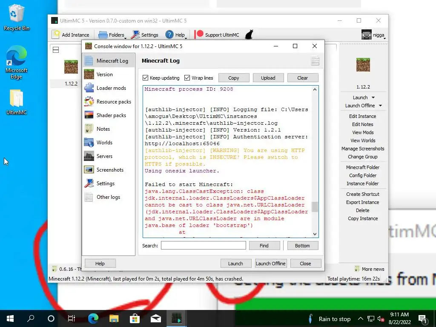This screenshot has height=327, width=436.
Task: Click Launch button in console window
Action: pos(235,263)
